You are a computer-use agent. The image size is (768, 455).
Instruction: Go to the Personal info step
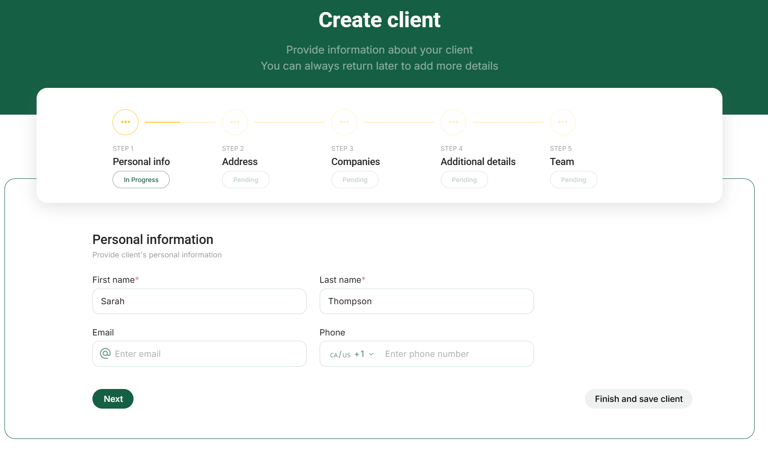coord(141,161)
